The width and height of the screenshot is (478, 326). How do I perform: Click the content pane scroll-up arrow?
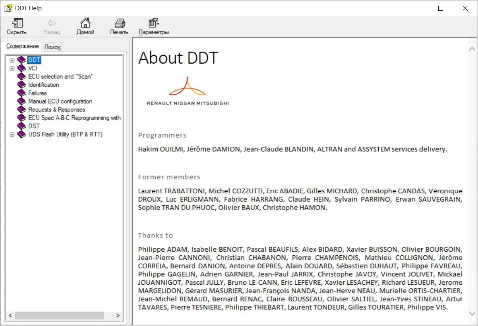tap(472, 49)
